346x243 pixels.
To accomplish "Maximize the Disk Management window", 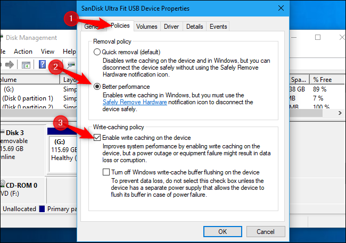I will click(318, 37).
